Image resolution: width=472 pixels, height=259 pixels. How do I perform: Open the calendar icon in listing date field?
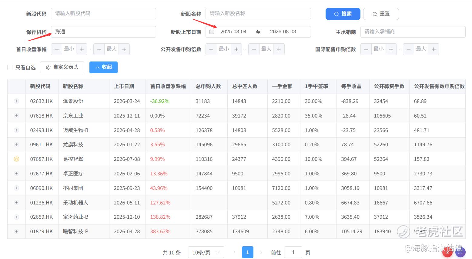pyautogui.click(x=212, y=32)
